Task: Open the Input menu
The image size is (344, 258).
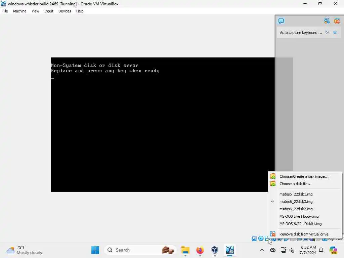Action: click(x=49, y=11)
